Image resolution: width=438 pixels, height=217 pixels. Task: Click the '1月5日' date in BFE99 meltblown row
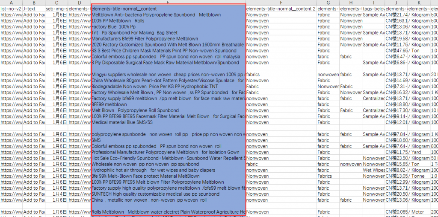coord(56,104)
